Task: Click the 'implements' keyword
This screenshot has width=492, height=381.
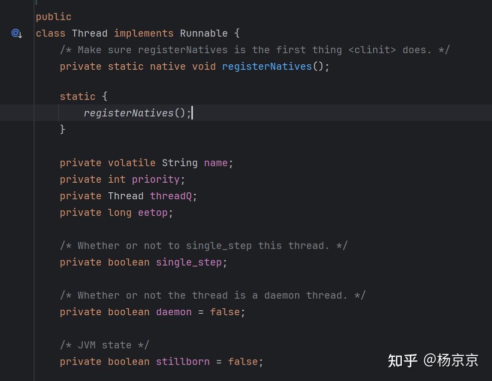Action: coord(143,34)
